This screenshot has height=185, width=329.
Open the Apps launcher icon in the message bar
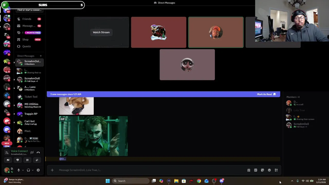pyautogui.click(x=276, y=170)
